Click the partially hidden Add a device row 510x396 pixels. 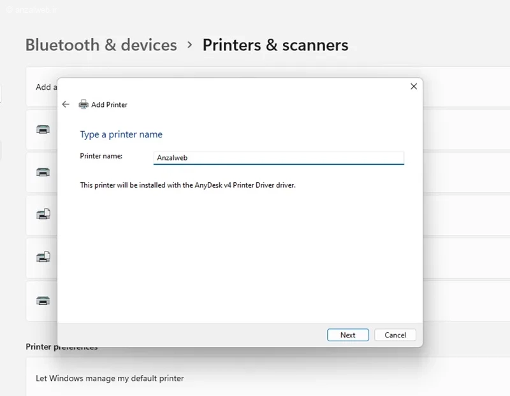[41, 87]
